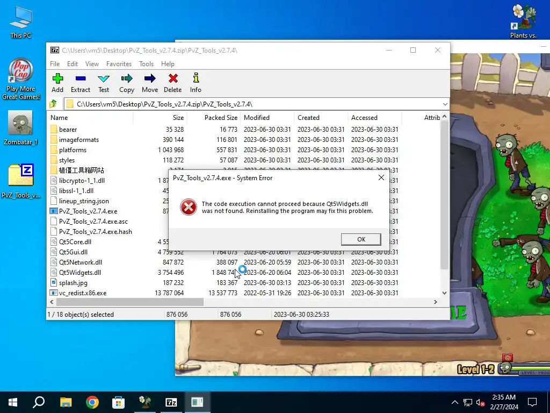The width and height of the screenshot is (550, 413).
Task: Open the Edit menu
Action: [x=73, y=64]
